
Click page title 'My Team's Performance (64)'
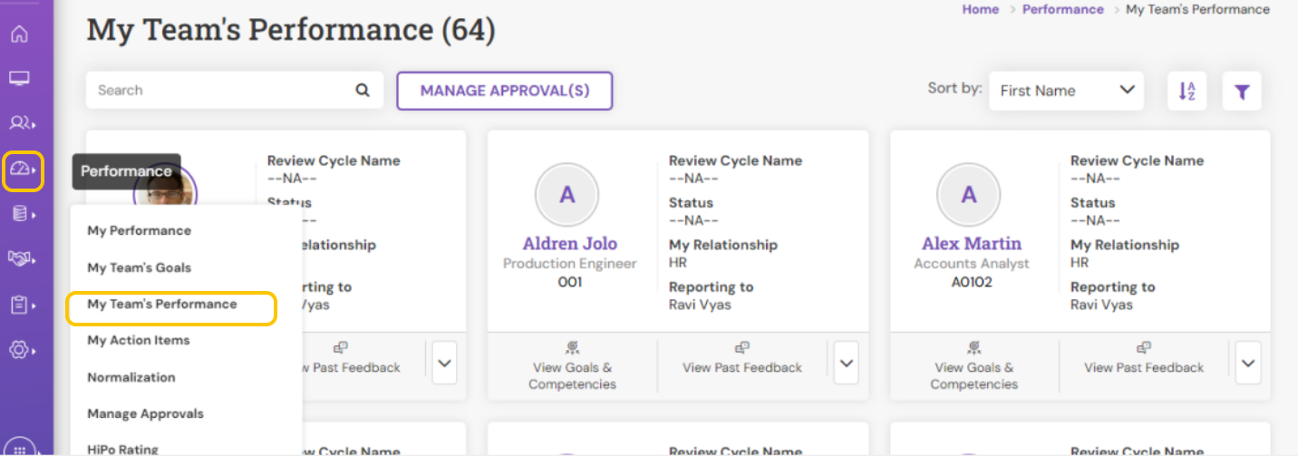coord(291,30)
